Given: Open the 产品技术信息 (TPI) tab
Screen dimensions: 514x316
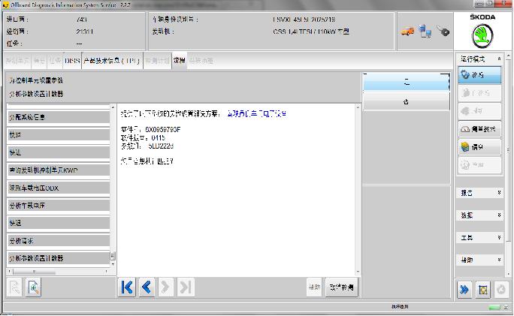Looking at the screenshot, I should tap(112, 61).
